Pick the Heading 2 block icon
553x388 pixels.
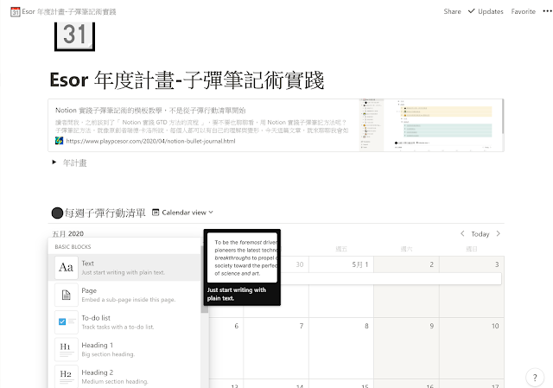(x=66, y=376)
